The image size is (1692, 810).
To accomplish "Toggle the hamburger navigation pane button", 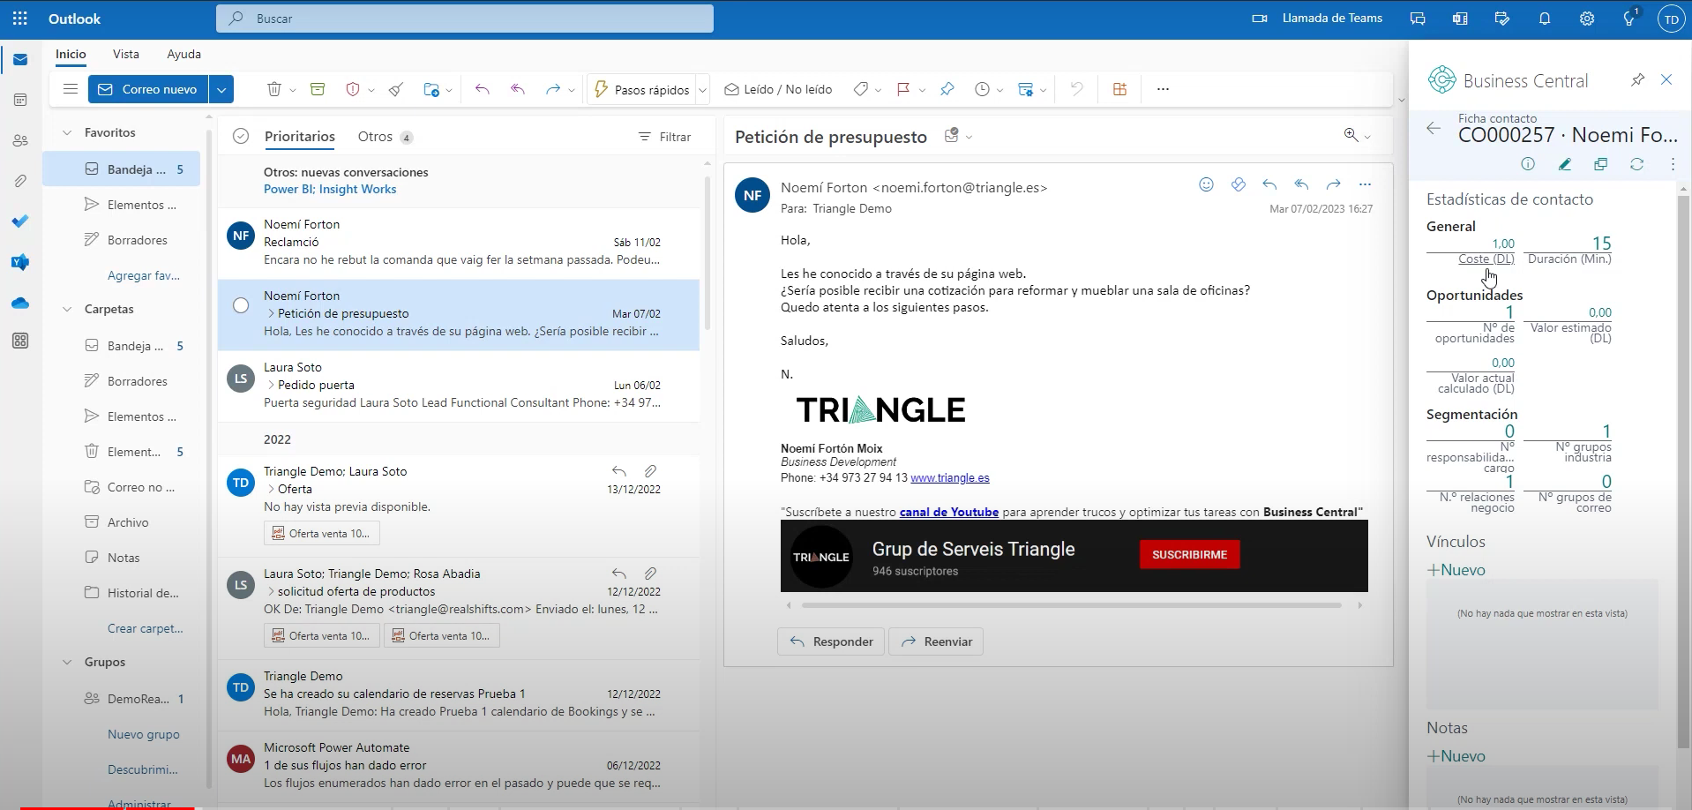I will 71,89.
